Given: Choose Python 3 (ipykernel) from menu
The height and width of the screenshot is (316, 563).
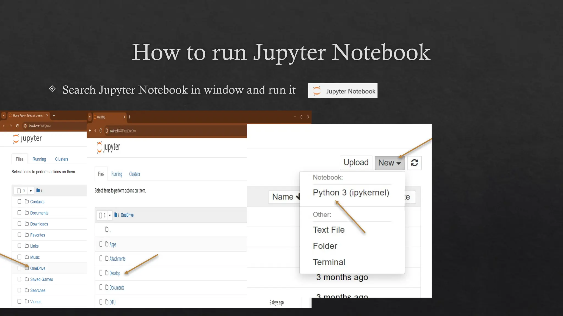Looking at the screenshot, I should tap(351, 193).
